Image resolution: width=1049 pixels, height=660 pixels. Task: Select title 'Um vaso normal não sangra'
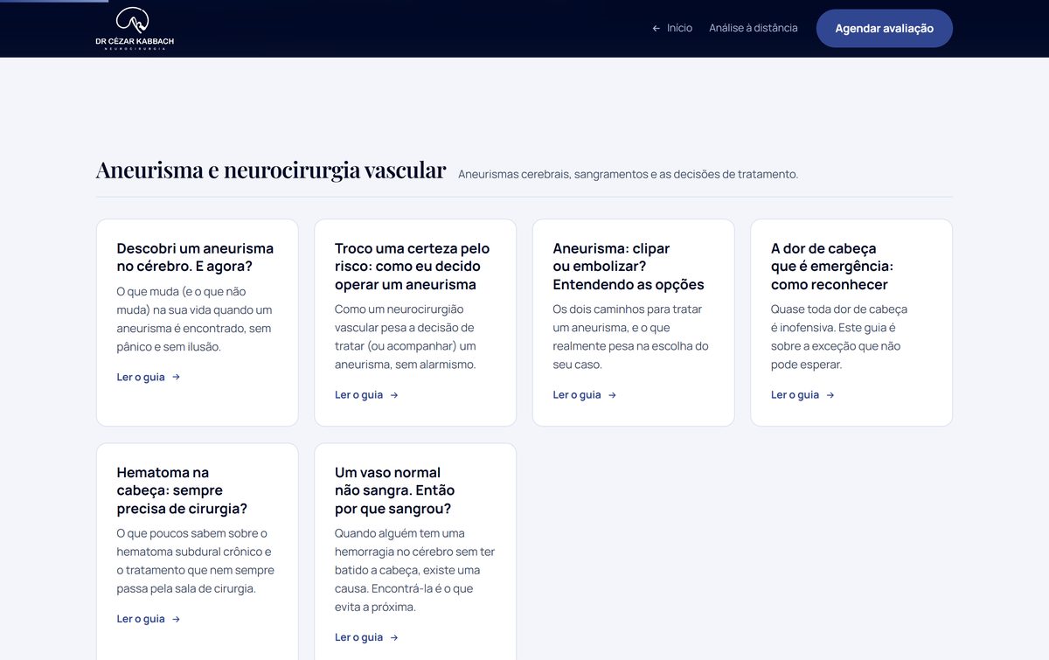[395, 490]
